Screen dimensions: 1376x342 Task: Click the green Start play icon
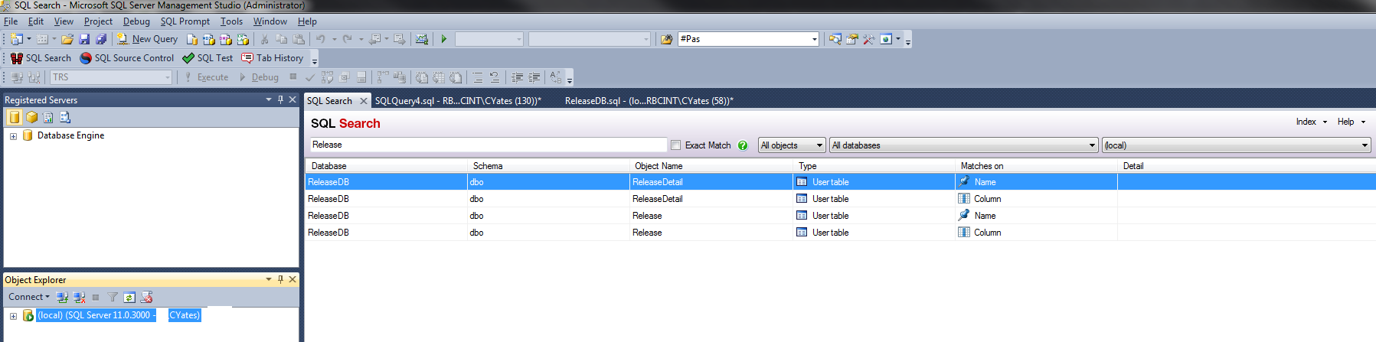(x=444, y=39)
